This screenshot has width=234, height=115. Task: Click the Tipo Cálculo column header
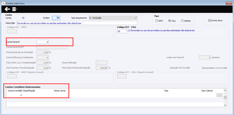207,91
